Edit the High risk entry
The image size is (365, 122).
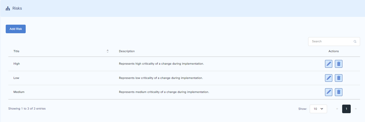(x=329, y=64)
